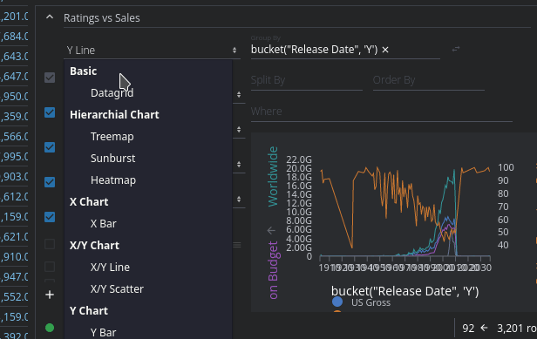Click the bucket Release Date x-axis title
The height and width of the screenshot is (339, 537).
pyautogui.click(x=404, y=291)
